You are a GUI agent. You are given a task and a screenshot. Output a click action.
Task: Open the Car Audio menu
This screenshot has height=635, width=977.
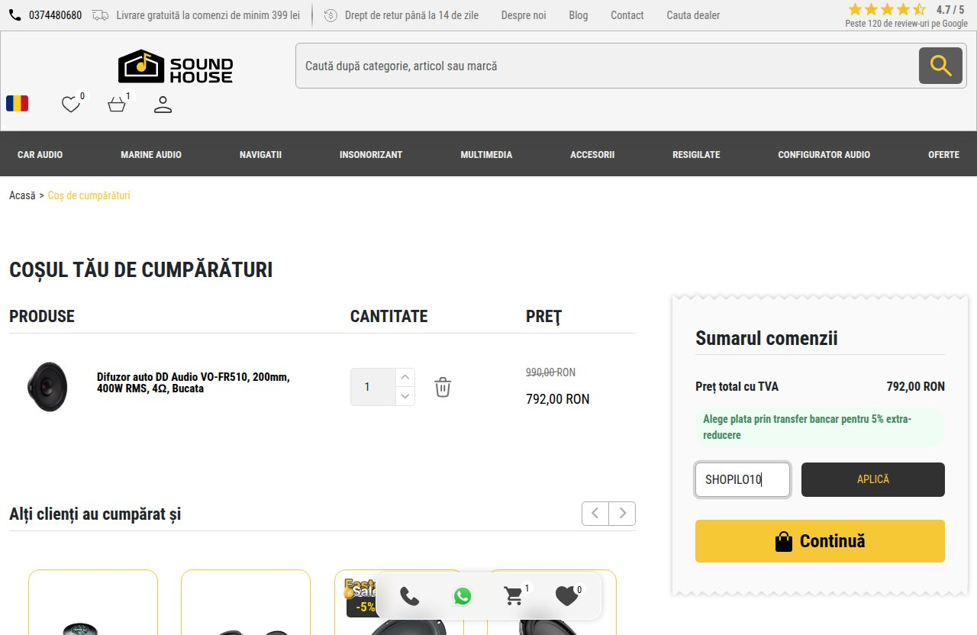tap(40, 154)
